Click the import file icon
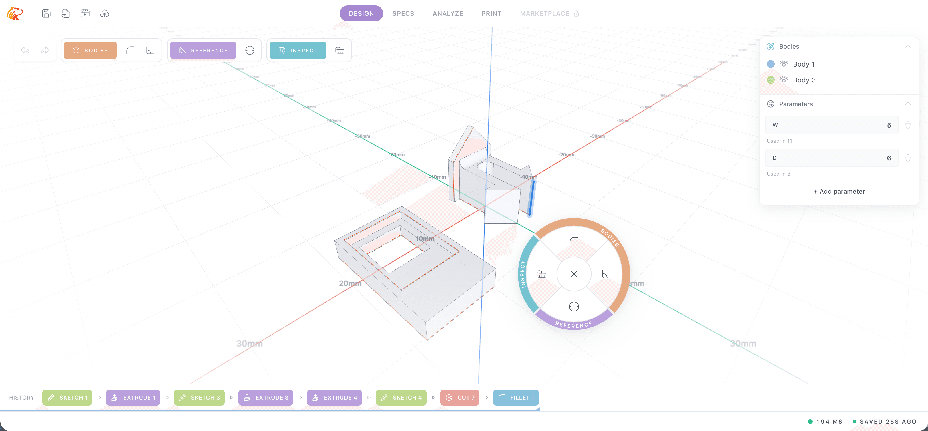928x431 pixels. (x=65, y=13)
